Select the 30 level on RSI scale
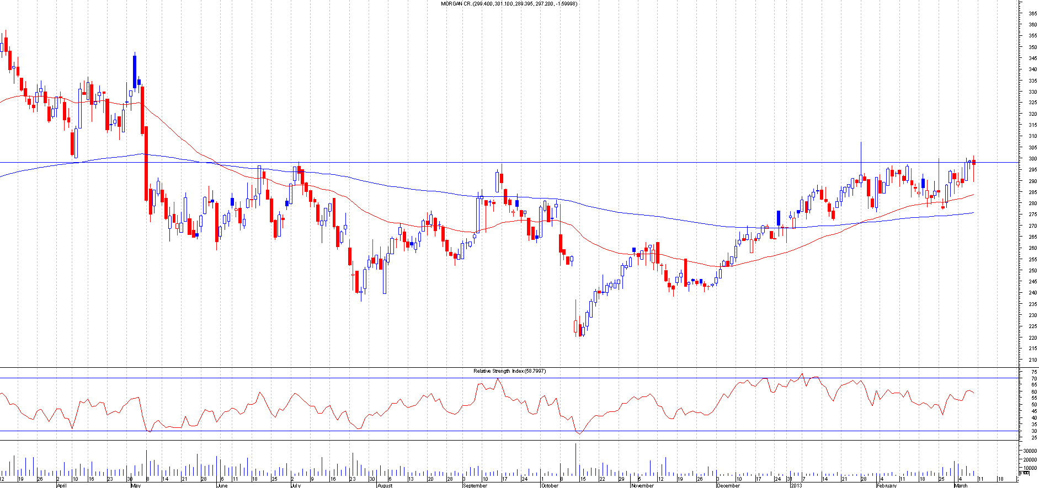Viewport: 1039px width, 488px height. 1033,431
